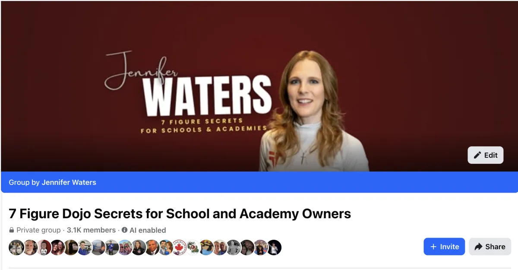This screenshot has width=518, height=270.
Task: Click the plus icon in Invite
Action: 433,247
